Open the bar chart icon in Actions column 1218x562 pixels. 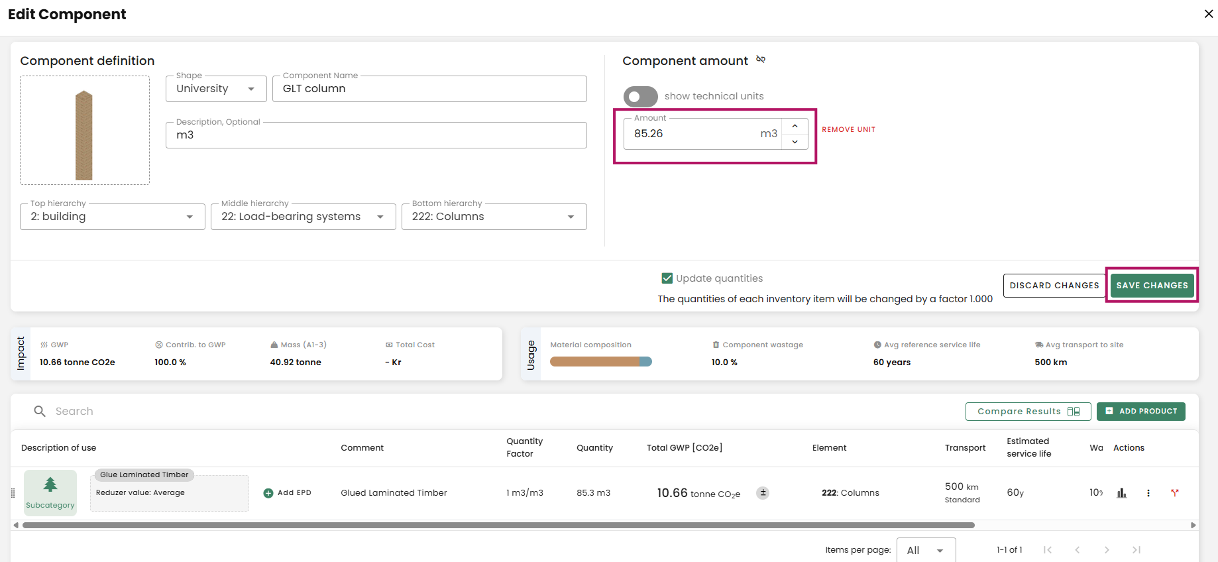pyautogui.click(x=1121, y=493)
